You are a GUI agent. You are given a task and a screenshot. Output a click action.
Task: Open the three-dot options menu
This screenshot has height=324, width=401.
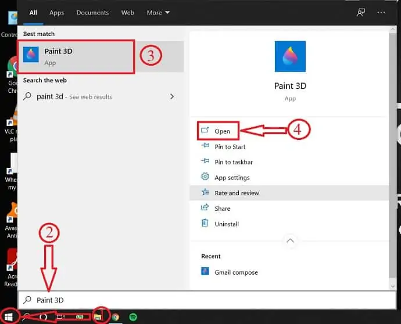(x=381, y=12)
